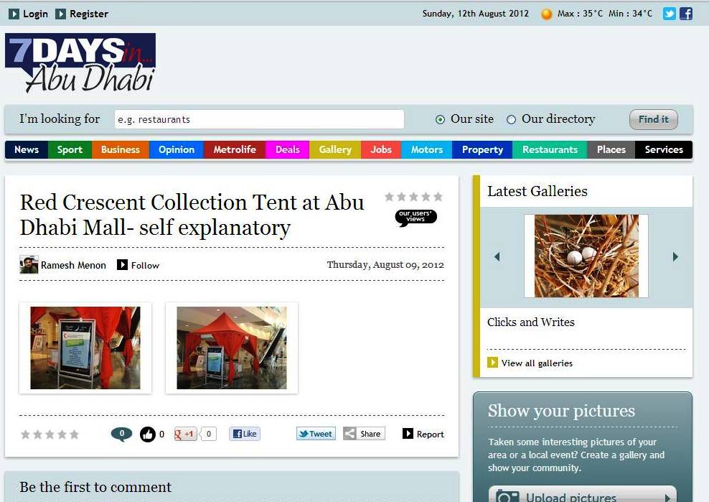Open the Metrolife menu tab
The height and width of the screenshot is (502, 709).
(234, 149)
